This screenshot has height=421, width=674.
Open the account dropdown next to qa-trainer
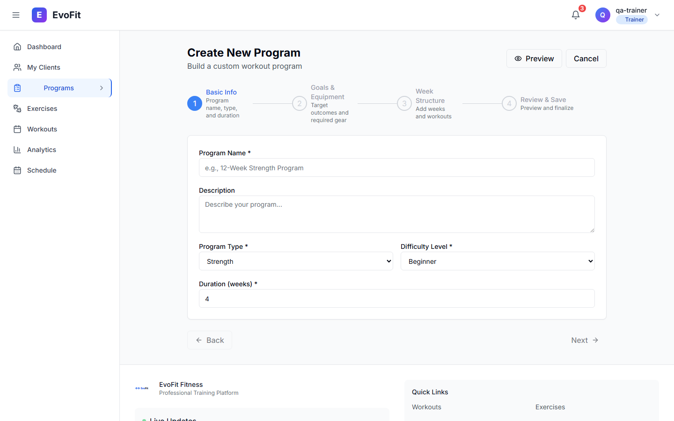pos(657,15)
